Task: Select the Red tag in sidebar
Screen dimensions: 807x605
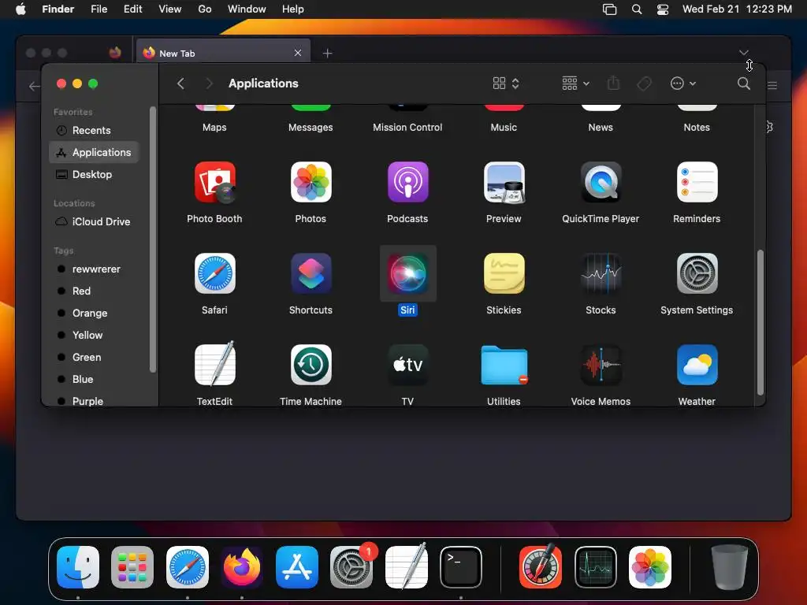Action: [x=95, y=291]
